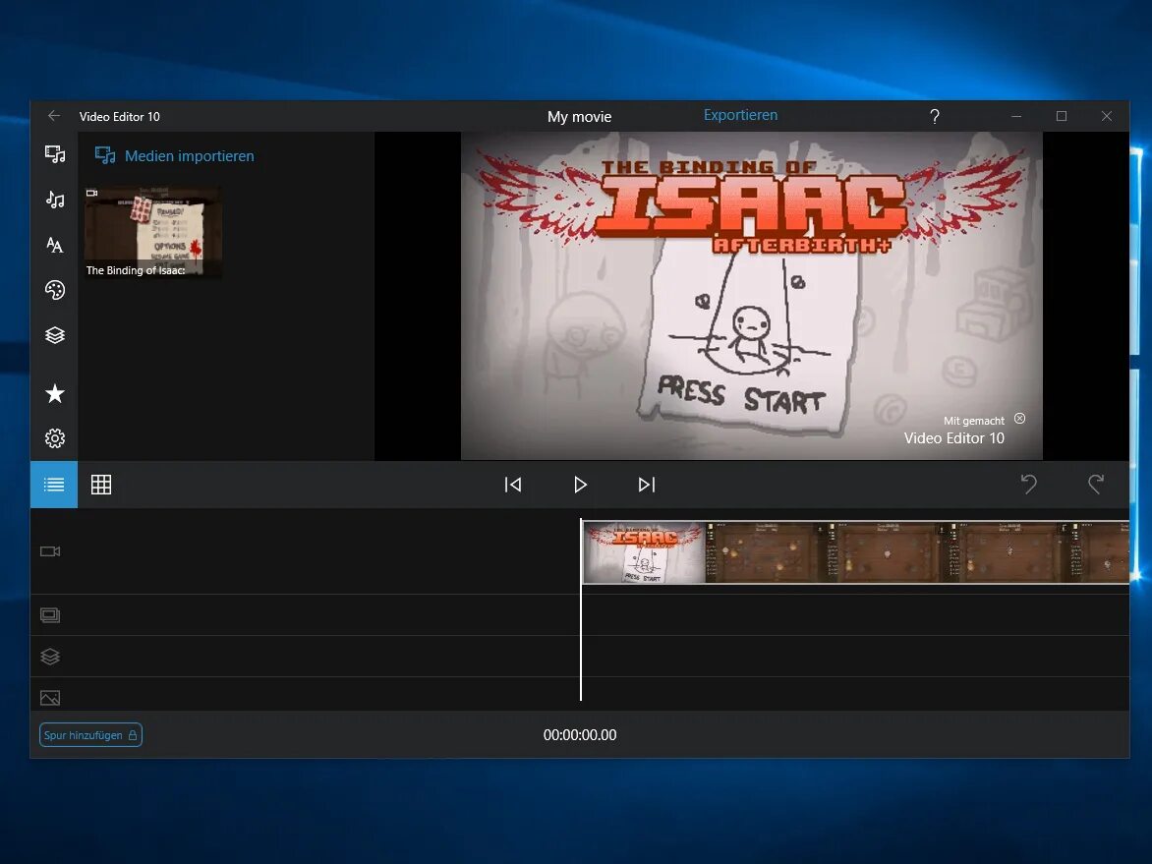This screenshot has width=1152, height=864.
Task: Click the My movie project title
Action: [x=580, y=117]
